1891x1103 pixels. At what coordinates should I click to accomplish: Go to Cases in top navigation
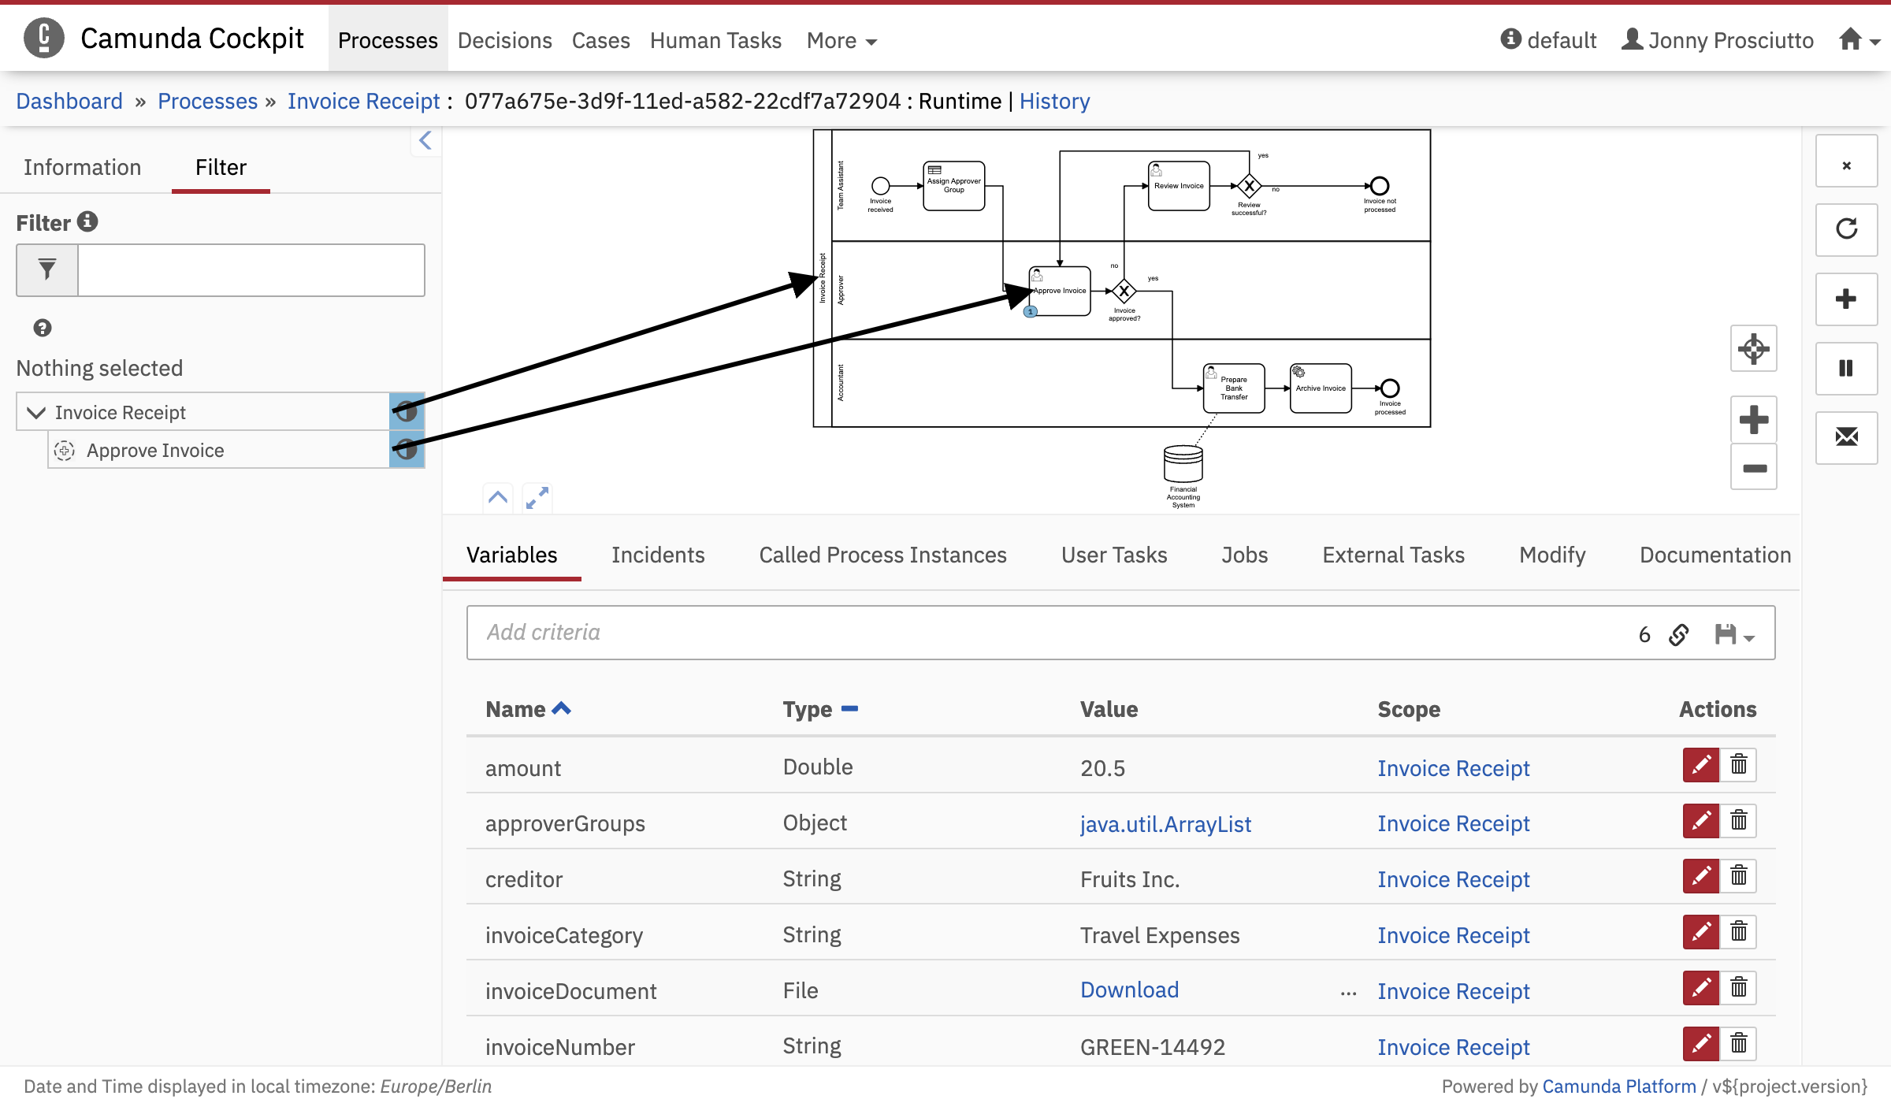pos(600,40)
